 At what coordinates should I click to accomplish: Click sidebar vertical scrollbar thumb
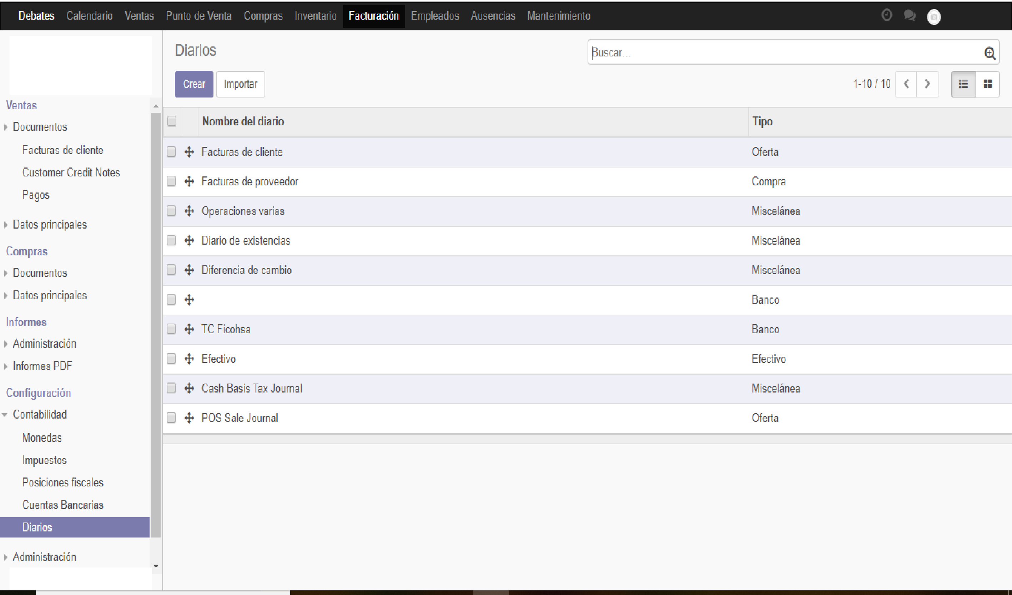pyautogui.click(x=156, y=325)
